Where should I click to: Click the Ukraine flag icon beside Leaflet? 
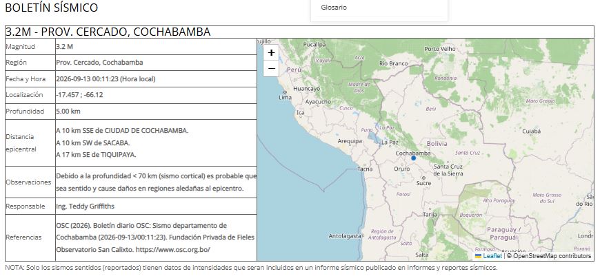(x=479, y=256)
